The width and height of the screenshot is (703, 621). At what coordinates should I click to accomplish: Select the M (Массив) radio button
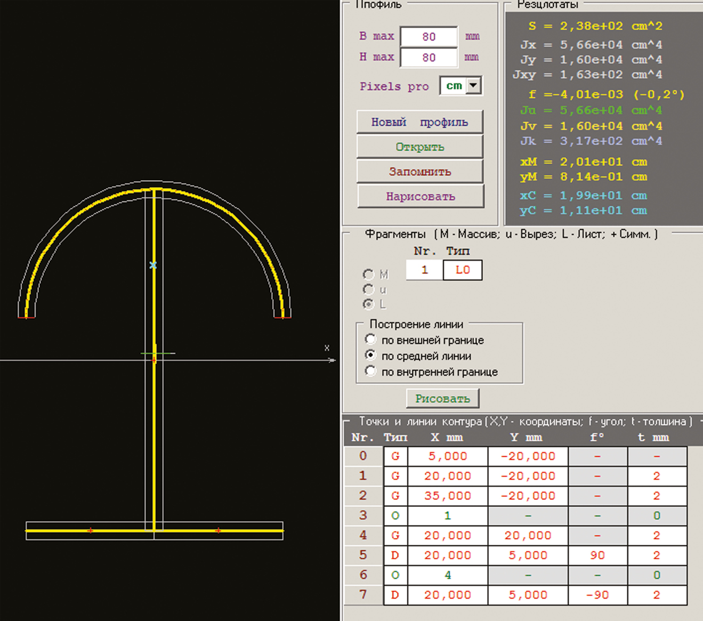pyautogui.click(x=368, y=275)
